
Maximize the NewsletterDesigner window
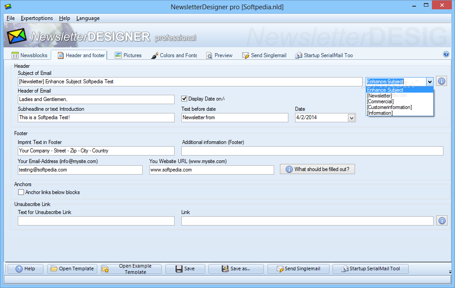pyautogui.click(x=426, y=5)
